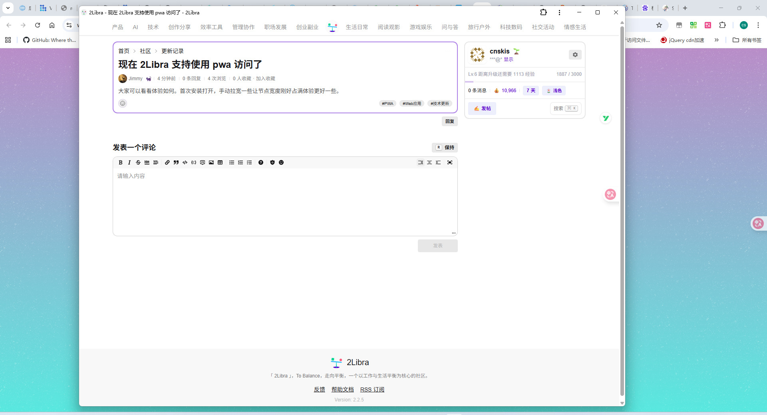Apply strikethrough formatting
This screenshot has width=767, height=415.
(x=138, y=162)
